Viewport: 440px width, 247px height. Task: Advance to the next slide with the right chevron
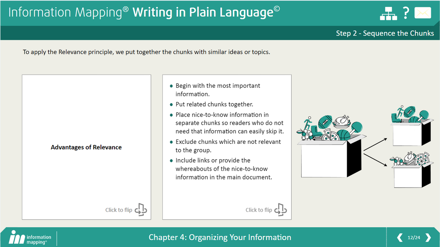[x=428, y=237]
